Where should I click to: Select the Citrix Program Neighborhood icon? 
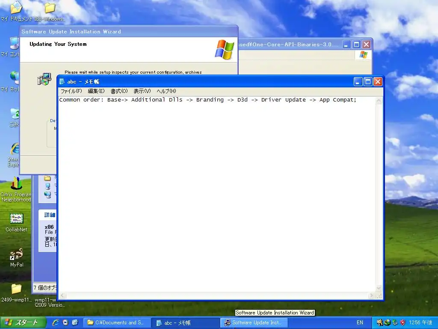16,189
